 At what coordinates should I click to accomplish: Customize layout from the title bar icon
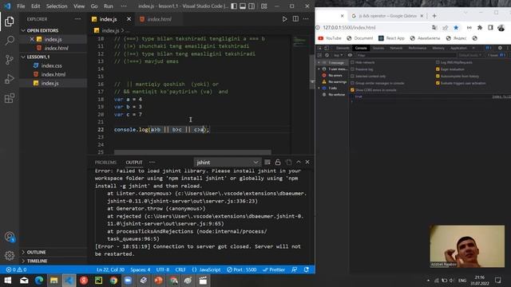[x=264, y=6]
